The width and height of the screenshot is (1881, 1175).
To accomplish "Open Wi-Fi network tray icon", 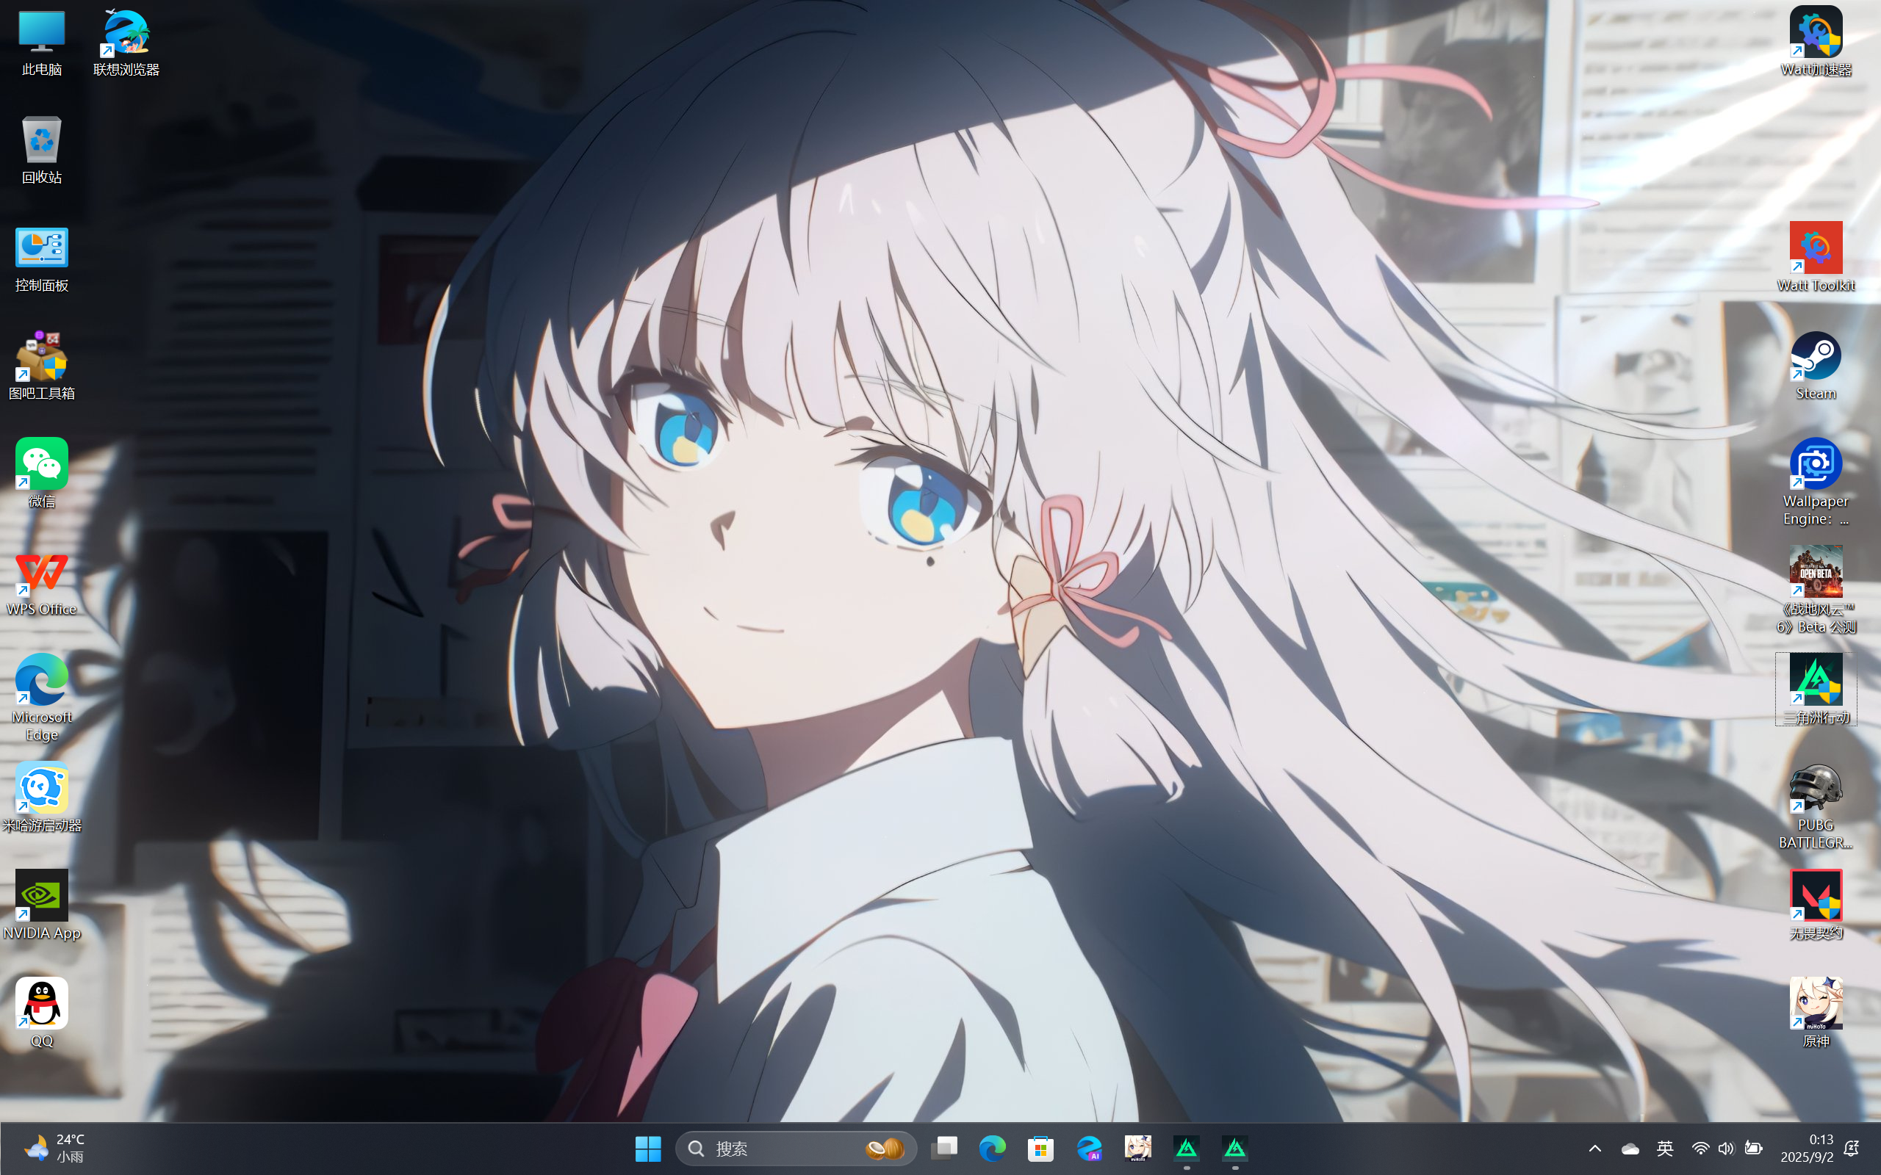I will click(x=1701, y=1149).
